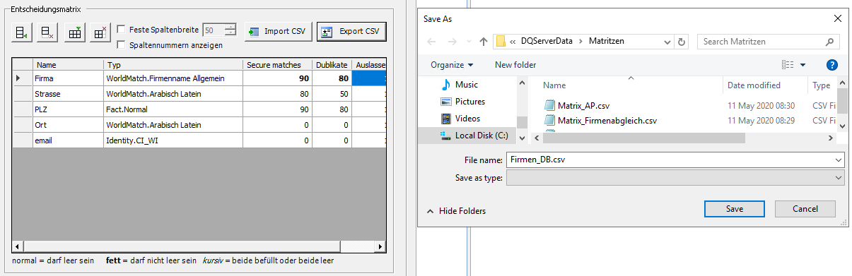Select the Firma row name cell

[67, 78]
